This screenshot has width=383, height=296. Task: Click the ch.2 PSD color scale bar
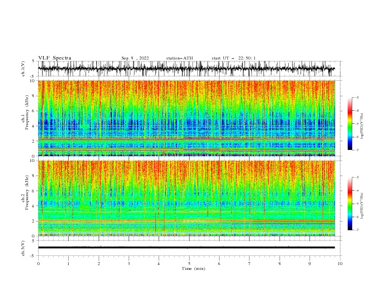[350, 204]
